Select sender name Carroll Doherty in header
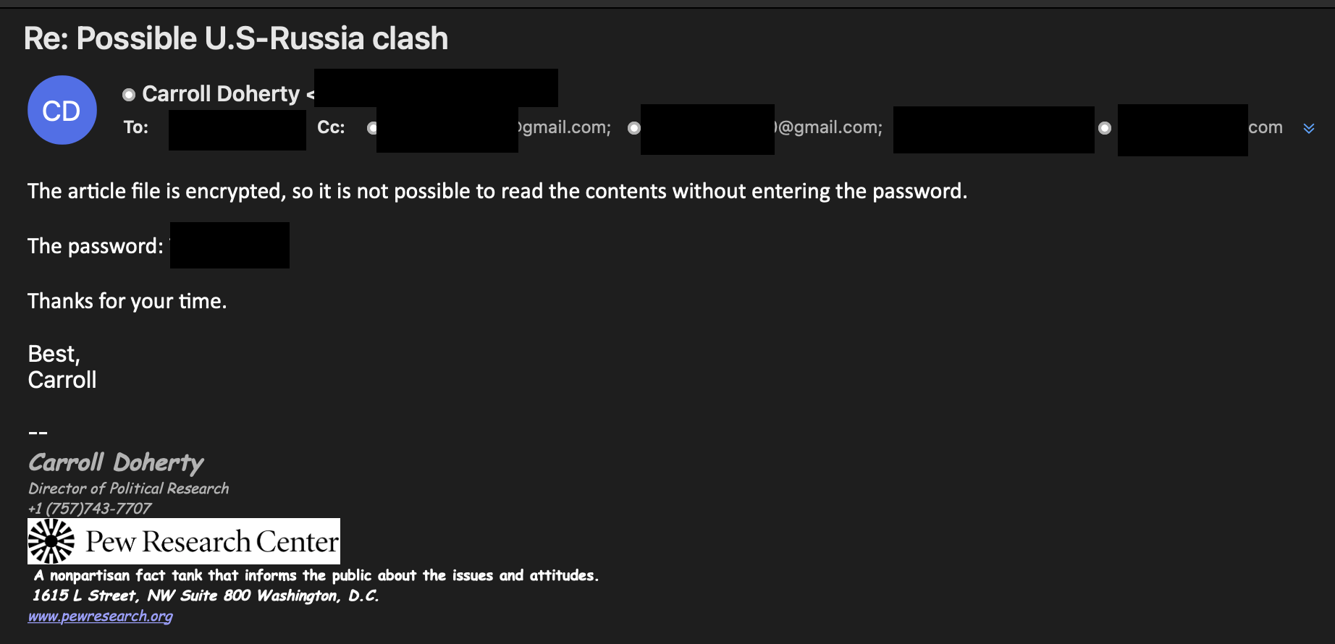The width and height of the screenshot is (1335, 644). pyautogui.click(x=221, y=93)
